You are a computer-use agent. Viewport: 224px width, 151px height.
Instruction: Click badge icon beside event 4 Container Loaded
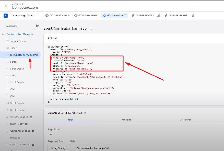33,145
